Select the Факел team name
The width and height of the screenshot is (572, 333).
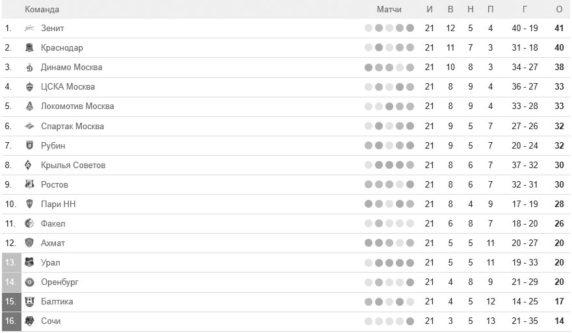(53, 224)
